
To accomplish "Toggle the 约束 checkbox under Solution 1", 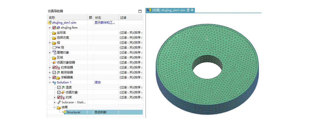I will [x=59, y=97].
